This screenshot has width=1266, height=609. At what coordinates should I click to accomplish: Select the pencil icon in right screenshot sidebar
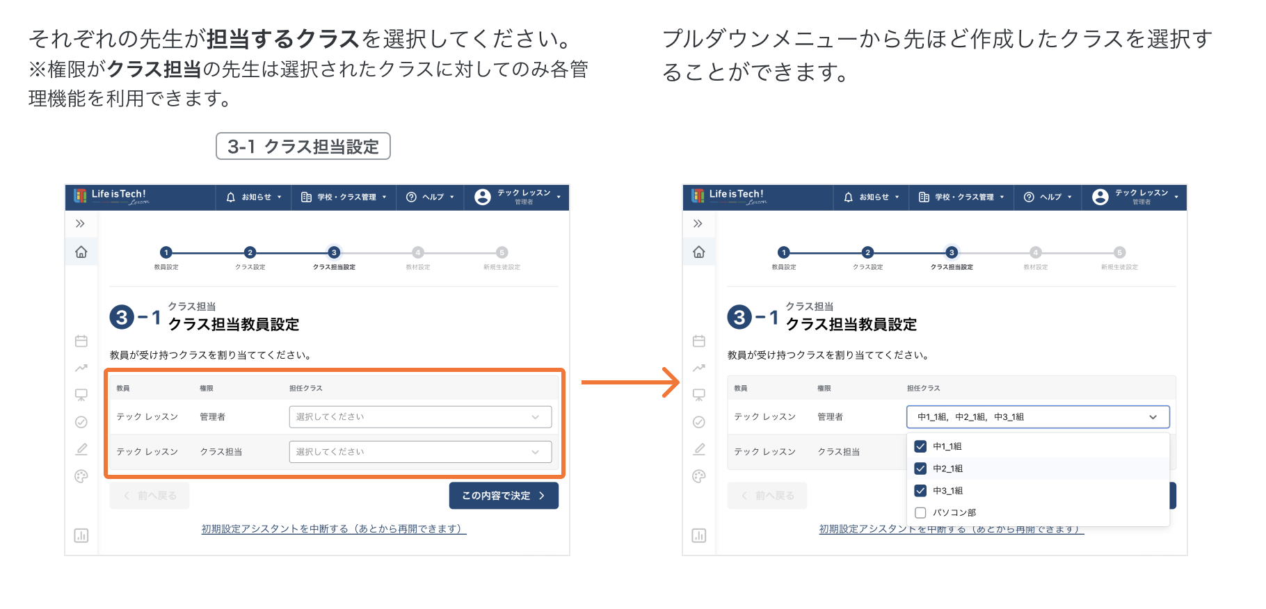pos(699,449)
